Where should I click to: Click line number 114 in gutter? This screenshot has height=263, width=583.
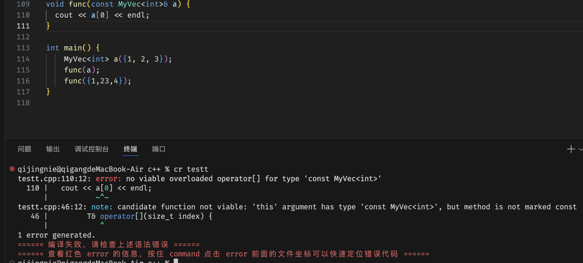(23, 59)
